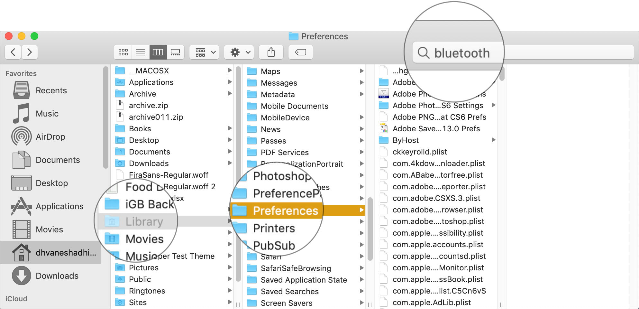639x309 pixels.
Task: Click the sidebar vertical scrollbar
Action: pyautogui.click(x=105, y=117)
